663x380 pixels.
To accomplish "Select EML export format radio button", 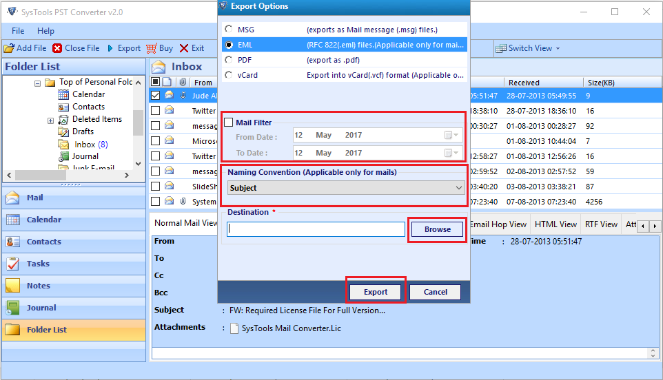I will 229,44.
